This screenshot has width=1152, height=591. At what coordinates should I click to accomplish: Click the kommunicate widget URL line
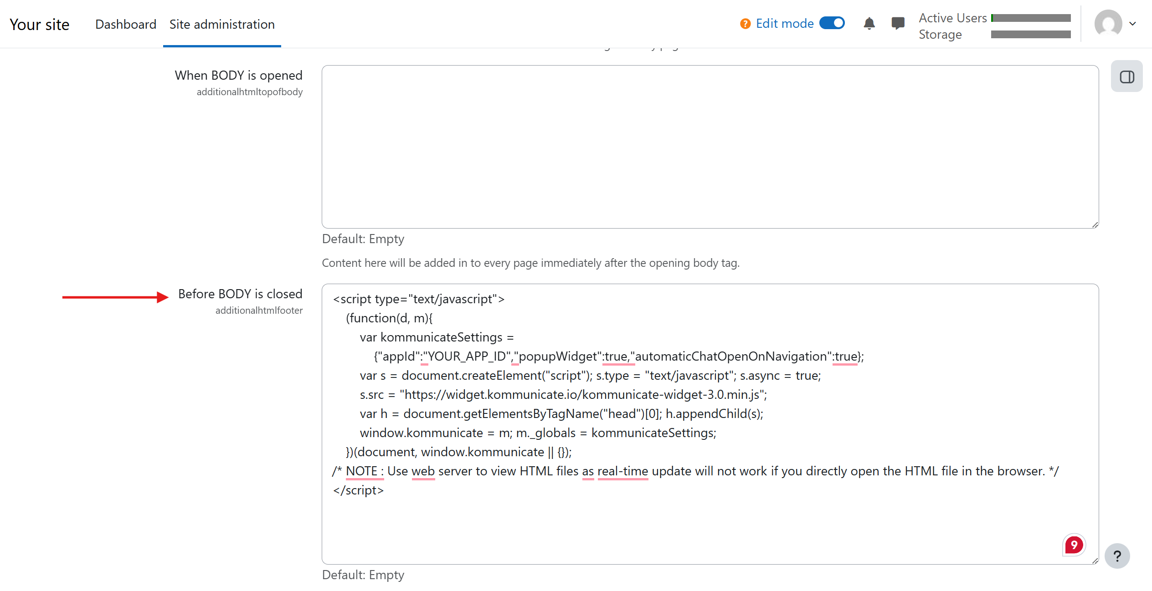click(x=564, y=395)
